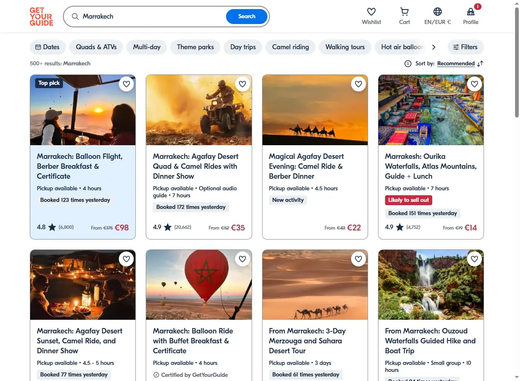Select the Multi-day category chip

[147, 47]
